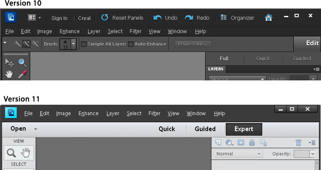Click Sign In in Version 10
This screenshot has height=170, width=321.
59,18
